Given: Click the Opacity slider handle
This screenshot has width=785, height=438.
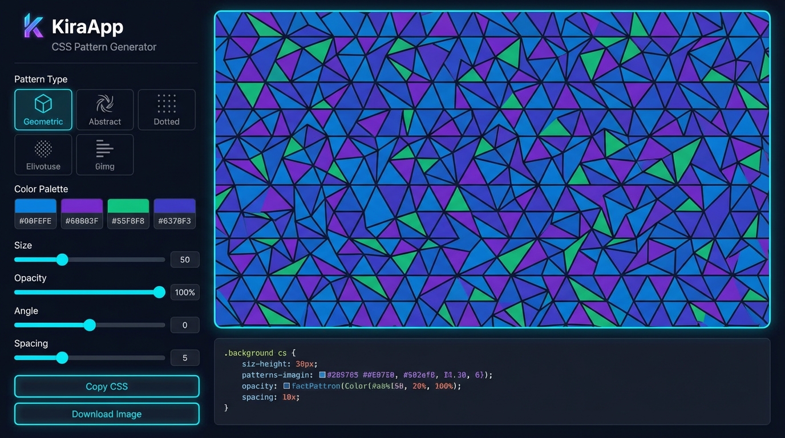Looking at the screenshot, I should tap(159, 292).
